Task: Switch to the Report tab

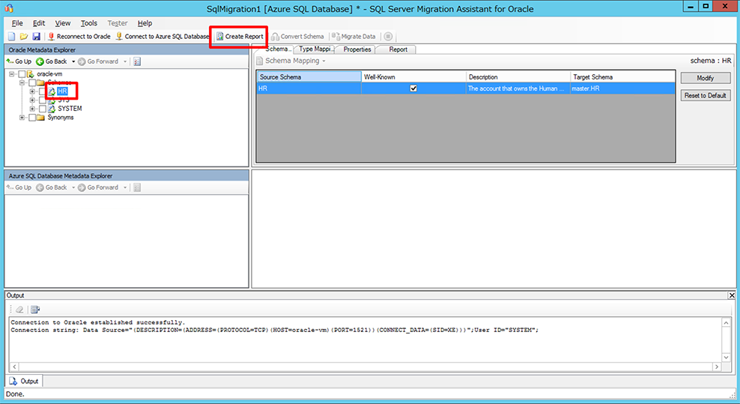Action: point(398,49)
